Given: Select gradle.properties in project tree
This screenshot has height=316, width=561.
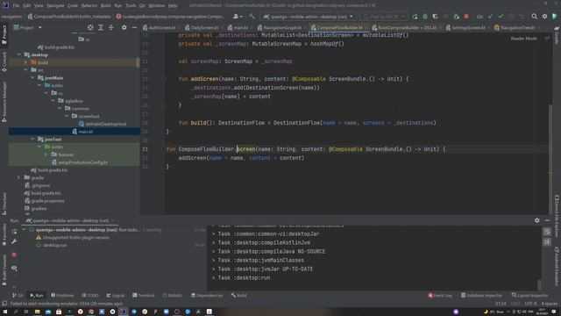Looking at the screenshot, I should coord(44,201).
